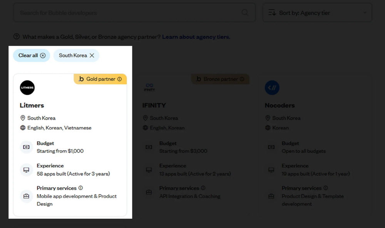Open the Sort by: Agency tier dropdown
The image size is (385, 228).
[317, 13]
